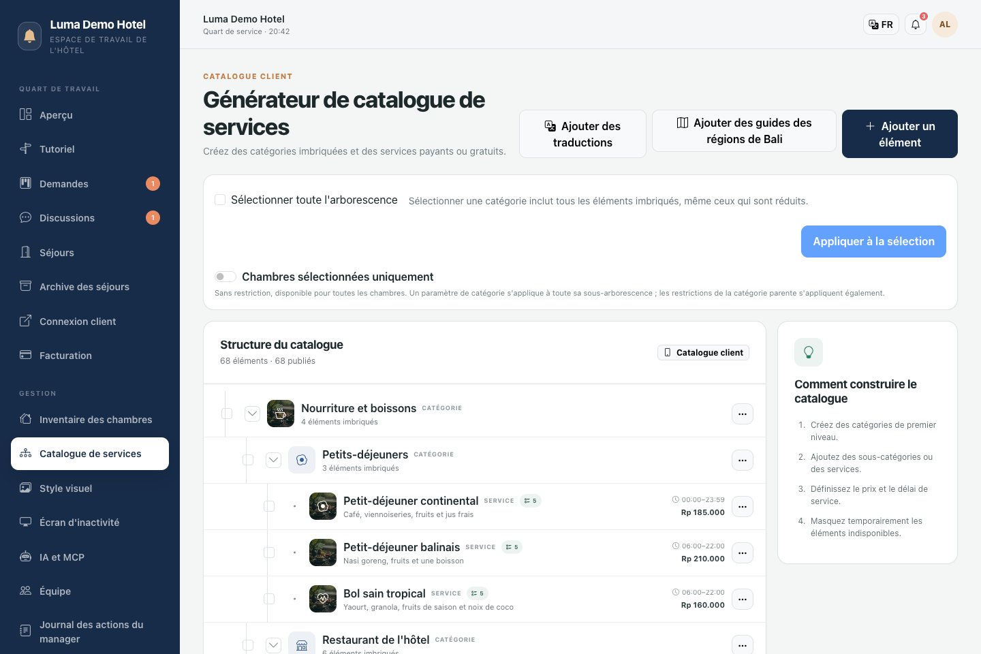Click the Demandes board icon
Viewport: 981px width, 654px height.
coord(25,183)
